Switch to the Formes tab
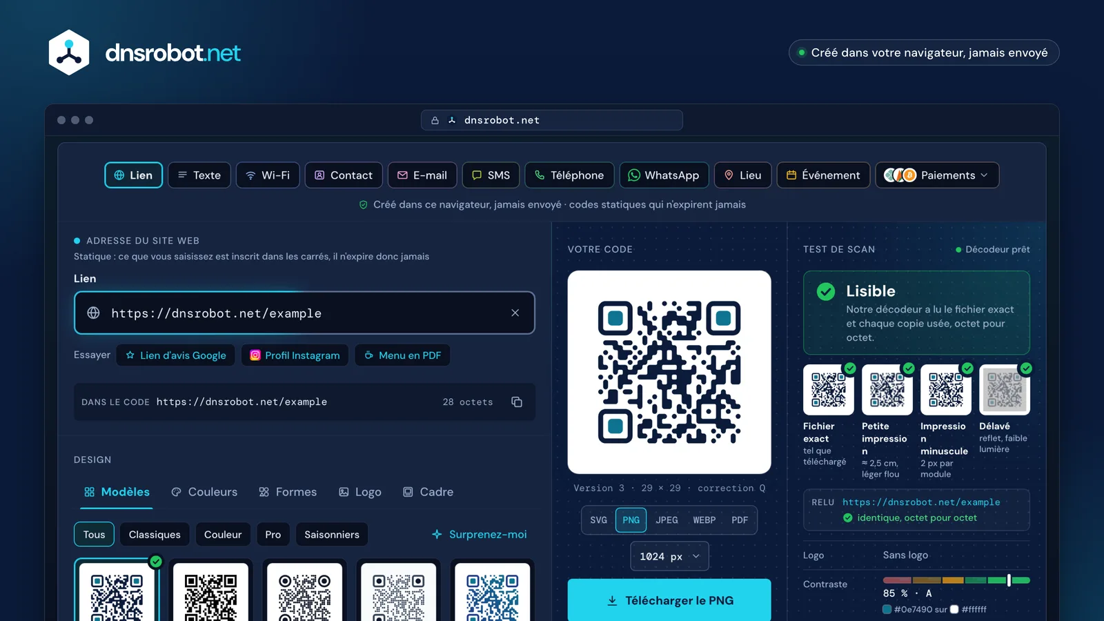Screen dimensions: 1104x621 288,492
